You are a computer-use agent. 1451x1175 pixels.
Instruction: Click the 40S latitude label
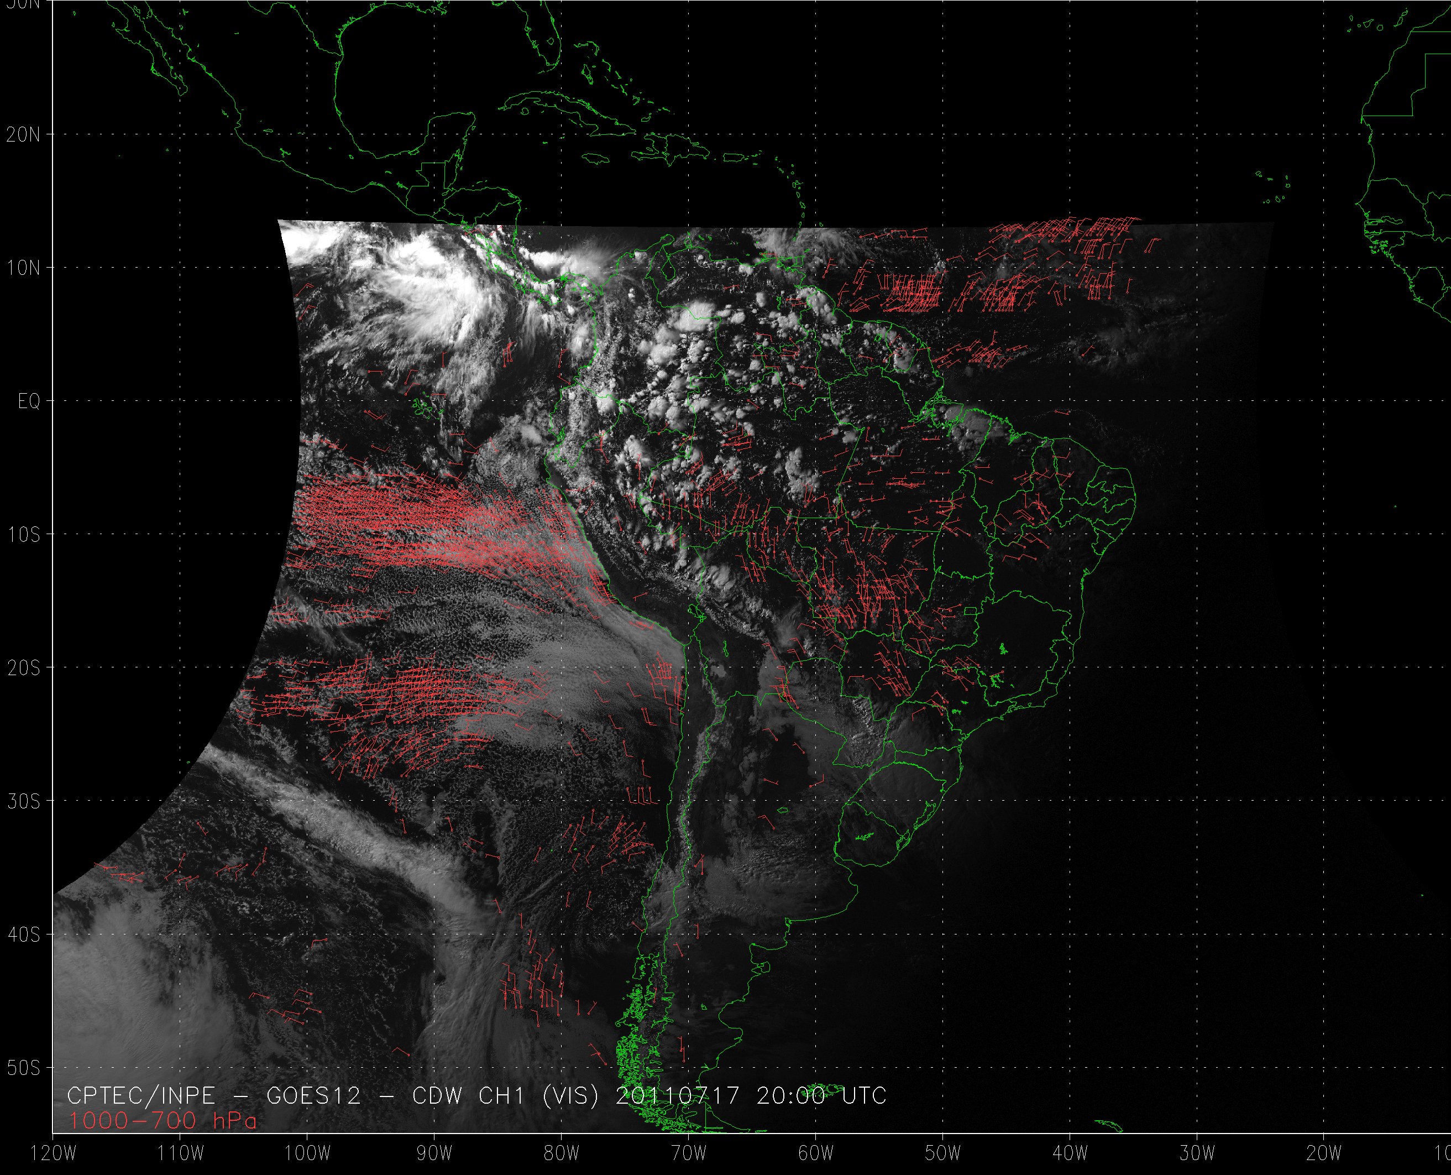(24, 934)
